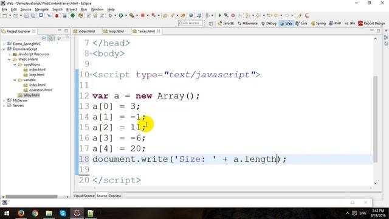The height and width of the screenshot is (219, 389).
Task: Close the array.html editor tab
Action: pyautogui.click(x=159, y=31)
